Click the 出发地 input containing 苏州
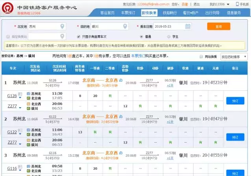This screenshot has height=176, width=251. coord(47,26)
